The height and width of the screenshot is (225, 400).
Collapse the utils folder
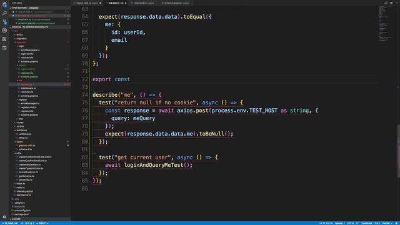pyautogui.click(x=19, y=153)
